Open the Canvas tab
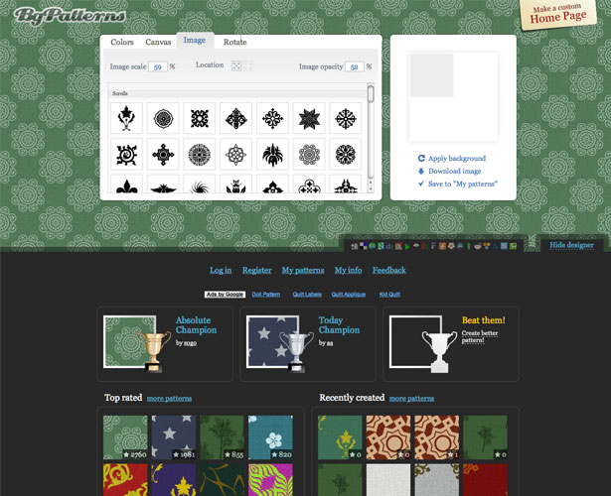The height and width of the screenshot is (496, 611). pos(158,42)
